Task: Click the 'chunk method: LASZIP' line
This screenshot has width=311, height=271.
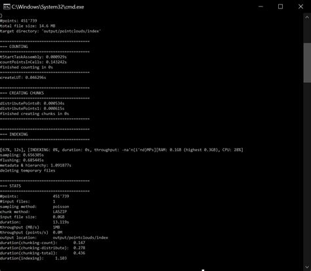Action: 33,212
